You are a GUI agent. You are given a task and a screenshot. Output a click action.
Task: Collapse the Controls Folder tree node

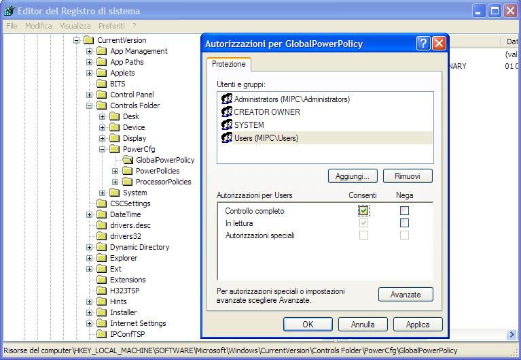pos(90,105)
